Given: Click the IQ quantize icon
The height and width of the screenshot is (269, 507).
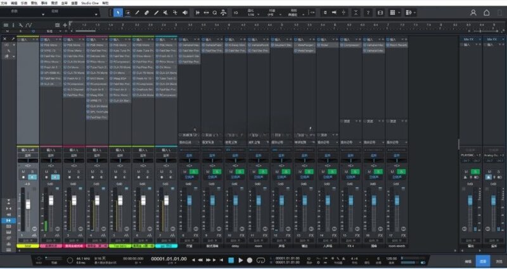Looking at the screenshot, I should [236, 13].
